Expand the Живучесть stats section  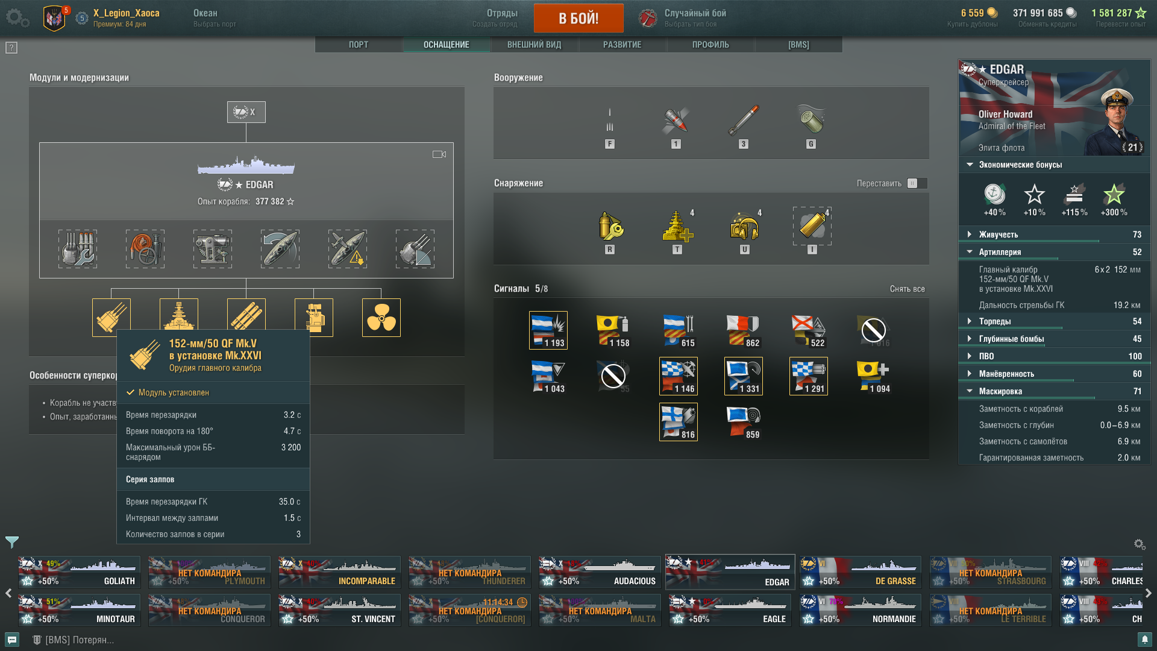pyautogui.click(x=1055, y=234)
